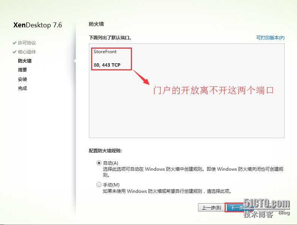Click the checkmark icon beside 核心组件
The image size is (297, 225).
(x=14, y=52)
